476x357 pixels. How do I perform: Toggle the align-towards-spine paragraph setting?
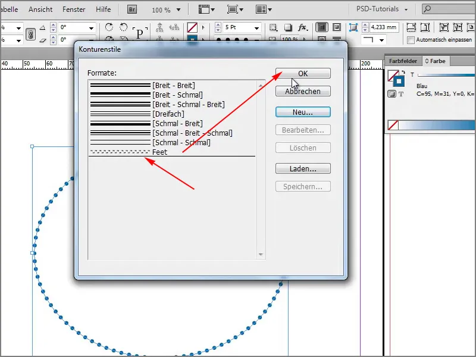tap(174, 28)
